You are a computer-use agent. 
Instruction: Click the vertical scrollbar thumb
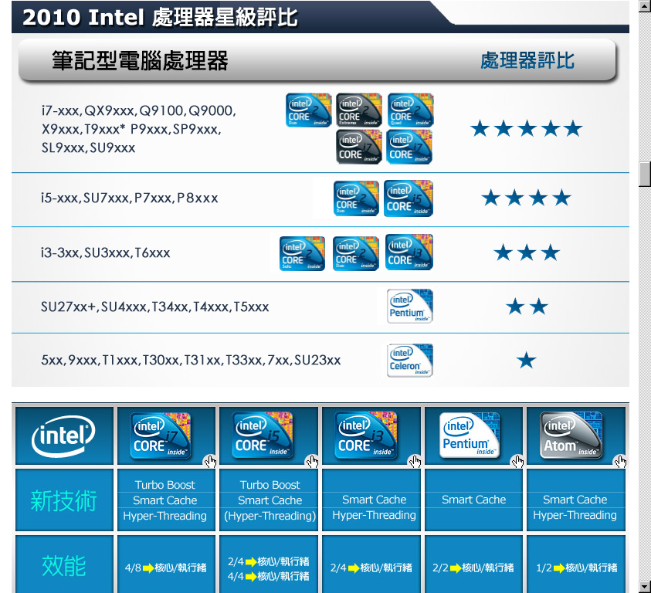point(645,175)
